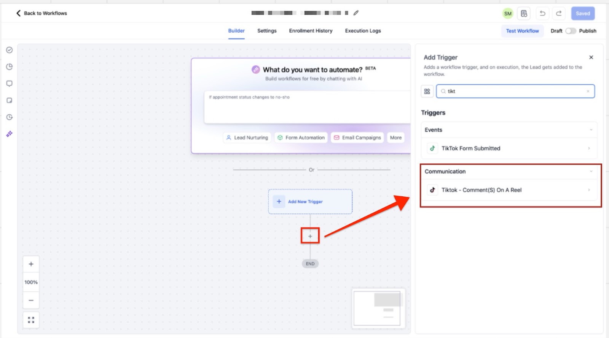The width and height of the screenshot is (609, 338).
Task: Open the More templates dropdown
Action: (x=395, y=137)
